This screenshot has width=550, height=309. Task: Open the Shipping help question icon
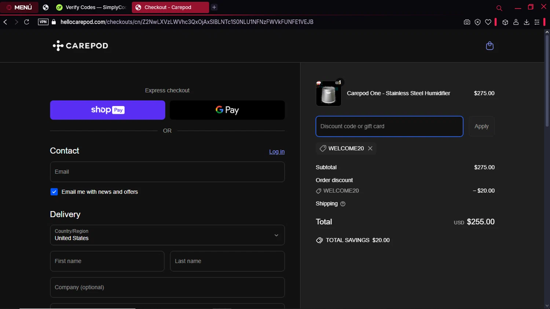[343, 204]
